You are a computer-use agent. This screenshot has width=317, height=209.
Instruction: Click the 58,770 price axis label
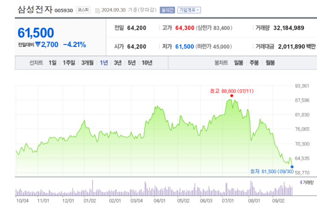tap(302, 173)
